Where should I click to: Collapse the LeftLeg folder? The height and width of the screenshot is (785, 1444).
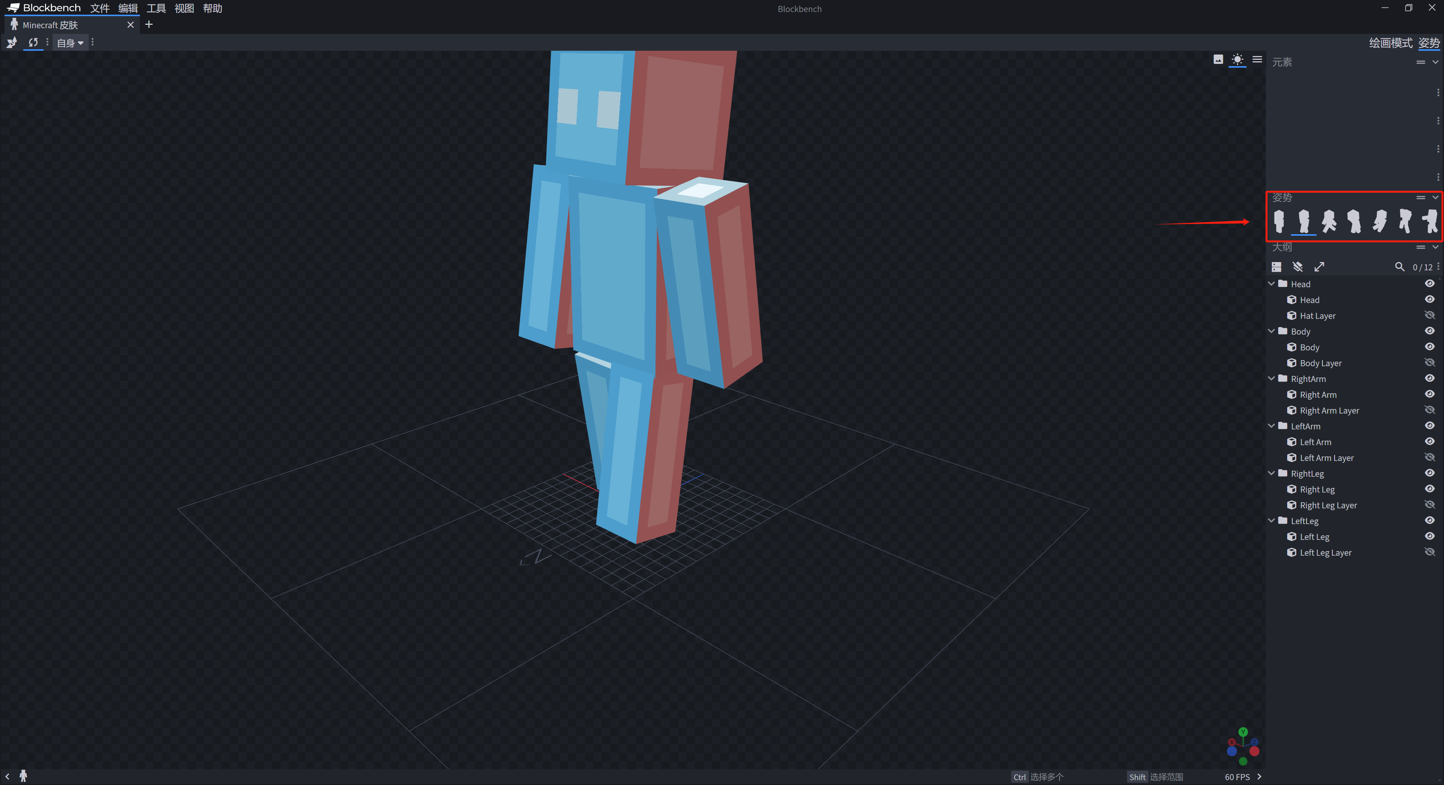tap(1271, 521)
